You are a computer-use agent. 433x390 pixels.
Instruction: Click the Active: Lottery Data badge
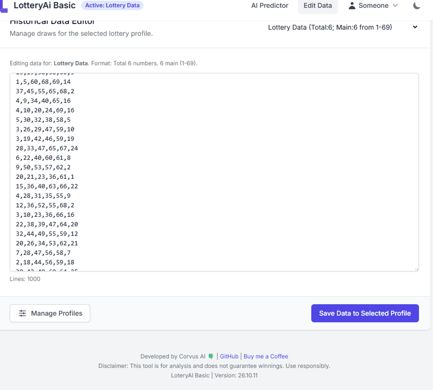pos(112,5)
